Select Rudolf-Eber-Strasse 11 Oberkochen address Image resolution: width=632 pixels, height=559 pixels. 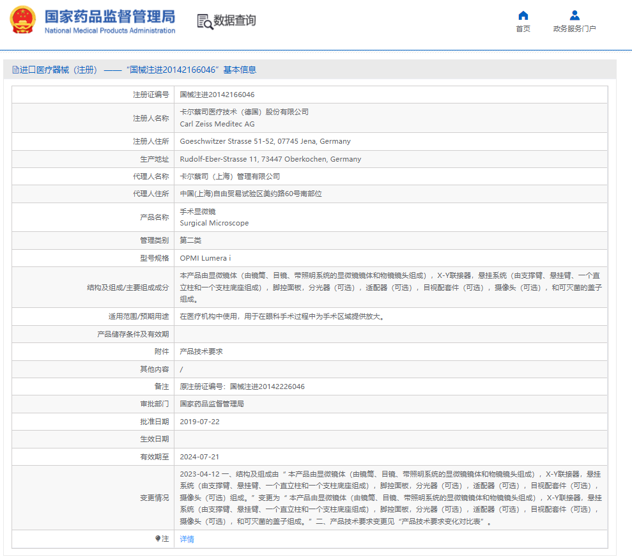[x=270, y=159]
